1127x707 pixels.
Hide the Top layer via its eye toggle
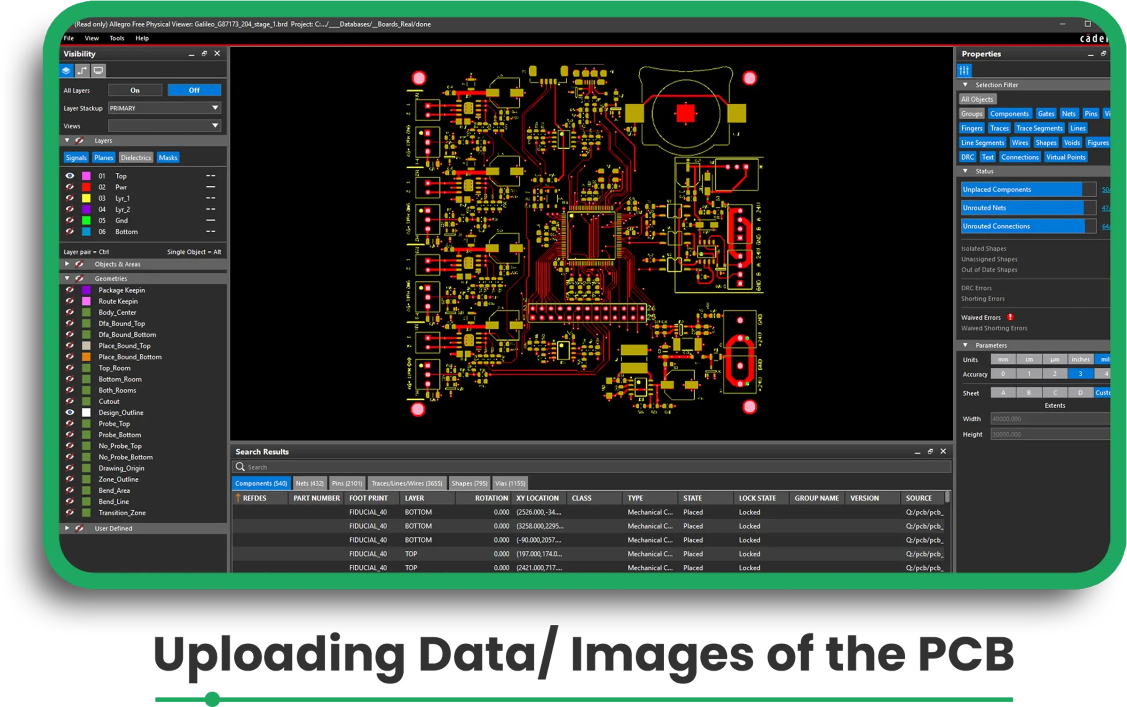point(70,176)
